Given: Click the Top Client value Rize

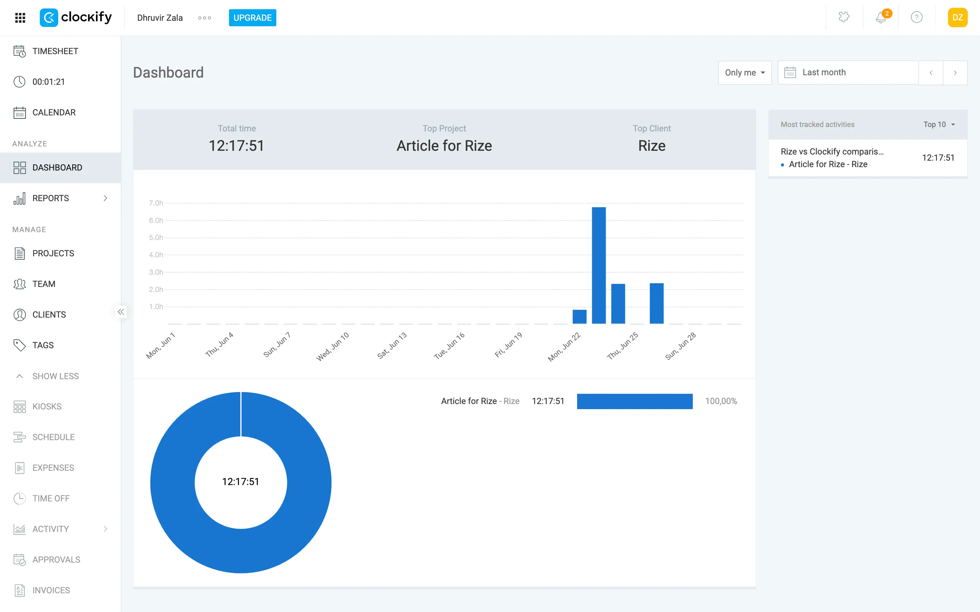Looking at the screenshot, I should coord(652,146).
